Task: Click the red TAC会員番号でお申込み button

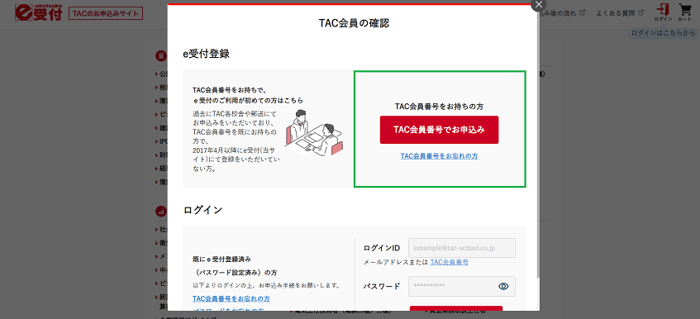Action: [x=440, y=130]
